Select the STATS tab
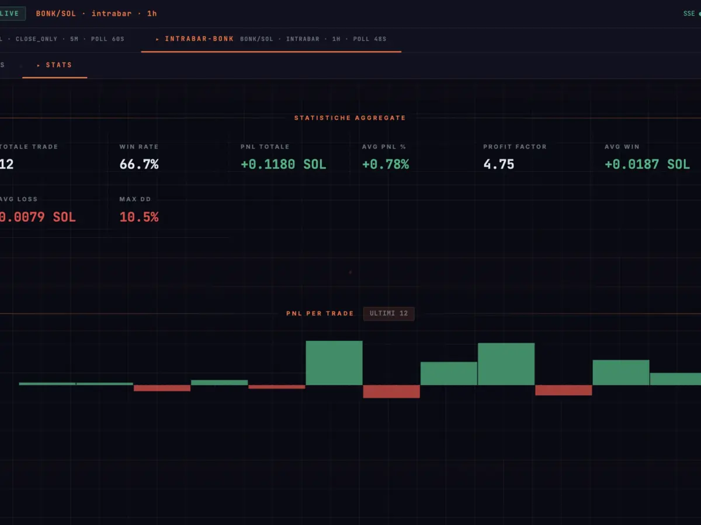701x525 pixels. 55,65
